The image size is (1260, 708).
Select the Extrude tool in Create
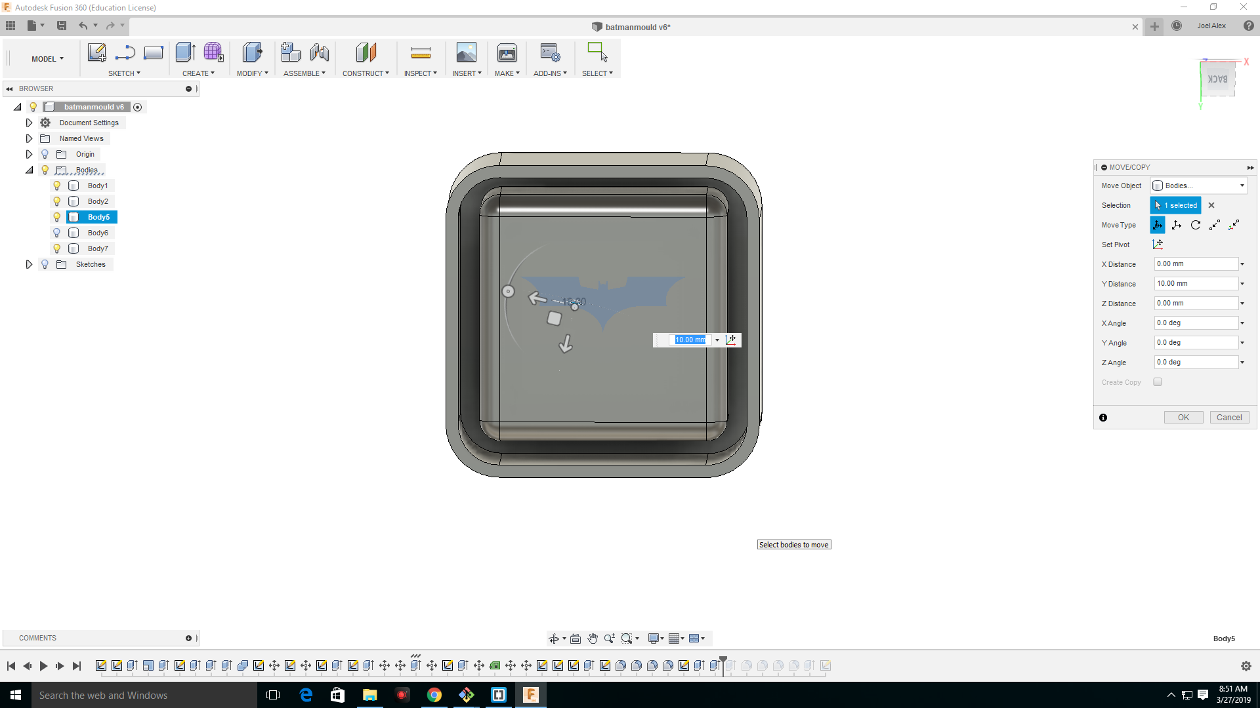tap(185, 52)
